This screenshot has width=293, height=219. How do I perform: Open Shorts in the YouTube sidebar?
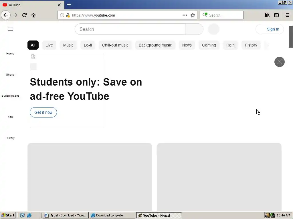click(x=10, y=74)
